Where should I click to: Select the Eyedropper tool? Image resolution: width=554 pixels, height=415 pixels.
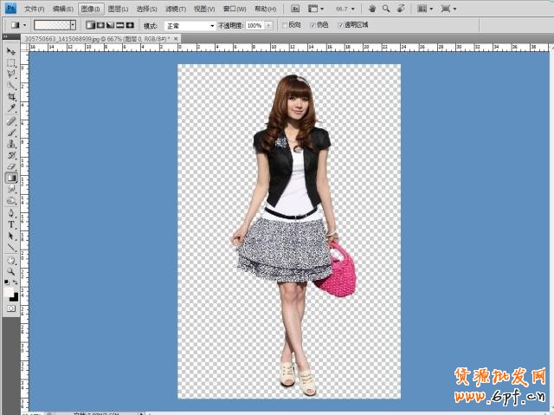point(11,108)
